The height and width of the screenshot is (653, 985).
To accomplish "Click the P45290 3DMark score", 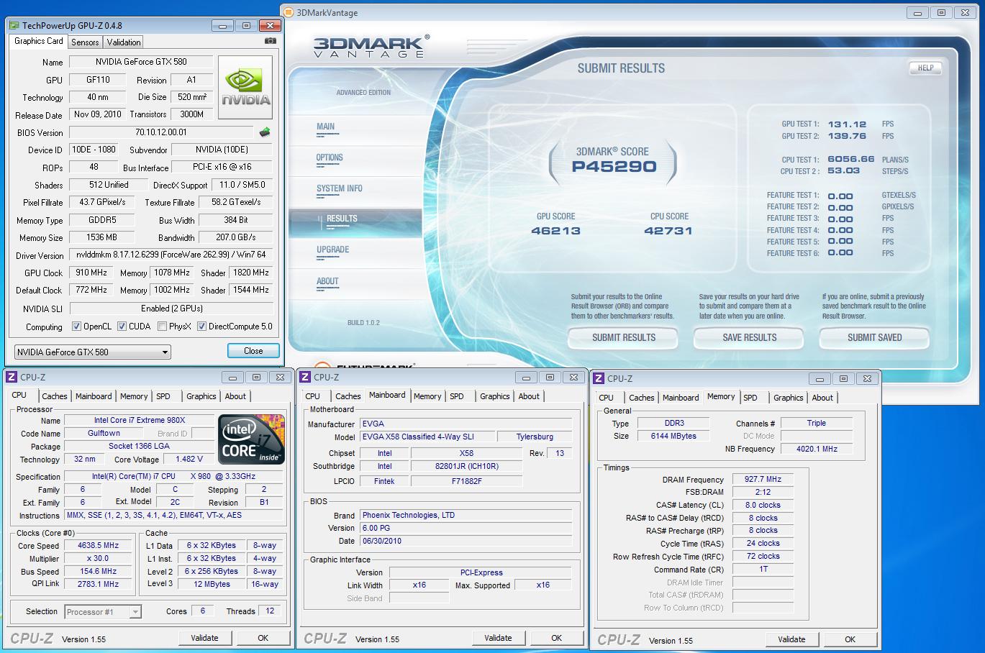I will pos(614,167).
